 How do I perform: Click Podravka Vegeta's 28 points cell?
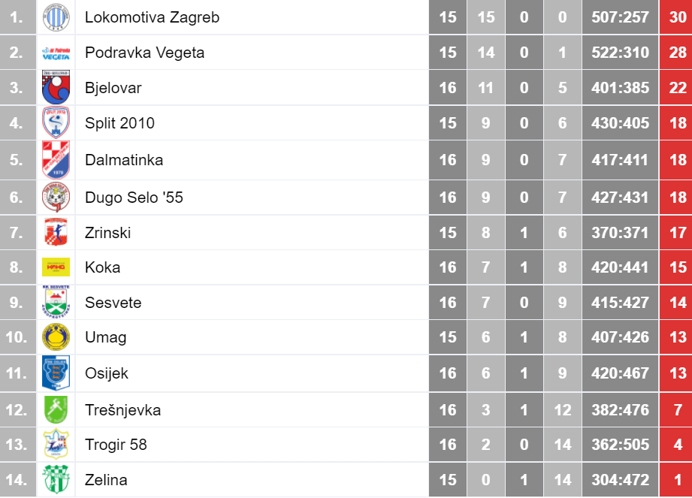pos(675,53)
